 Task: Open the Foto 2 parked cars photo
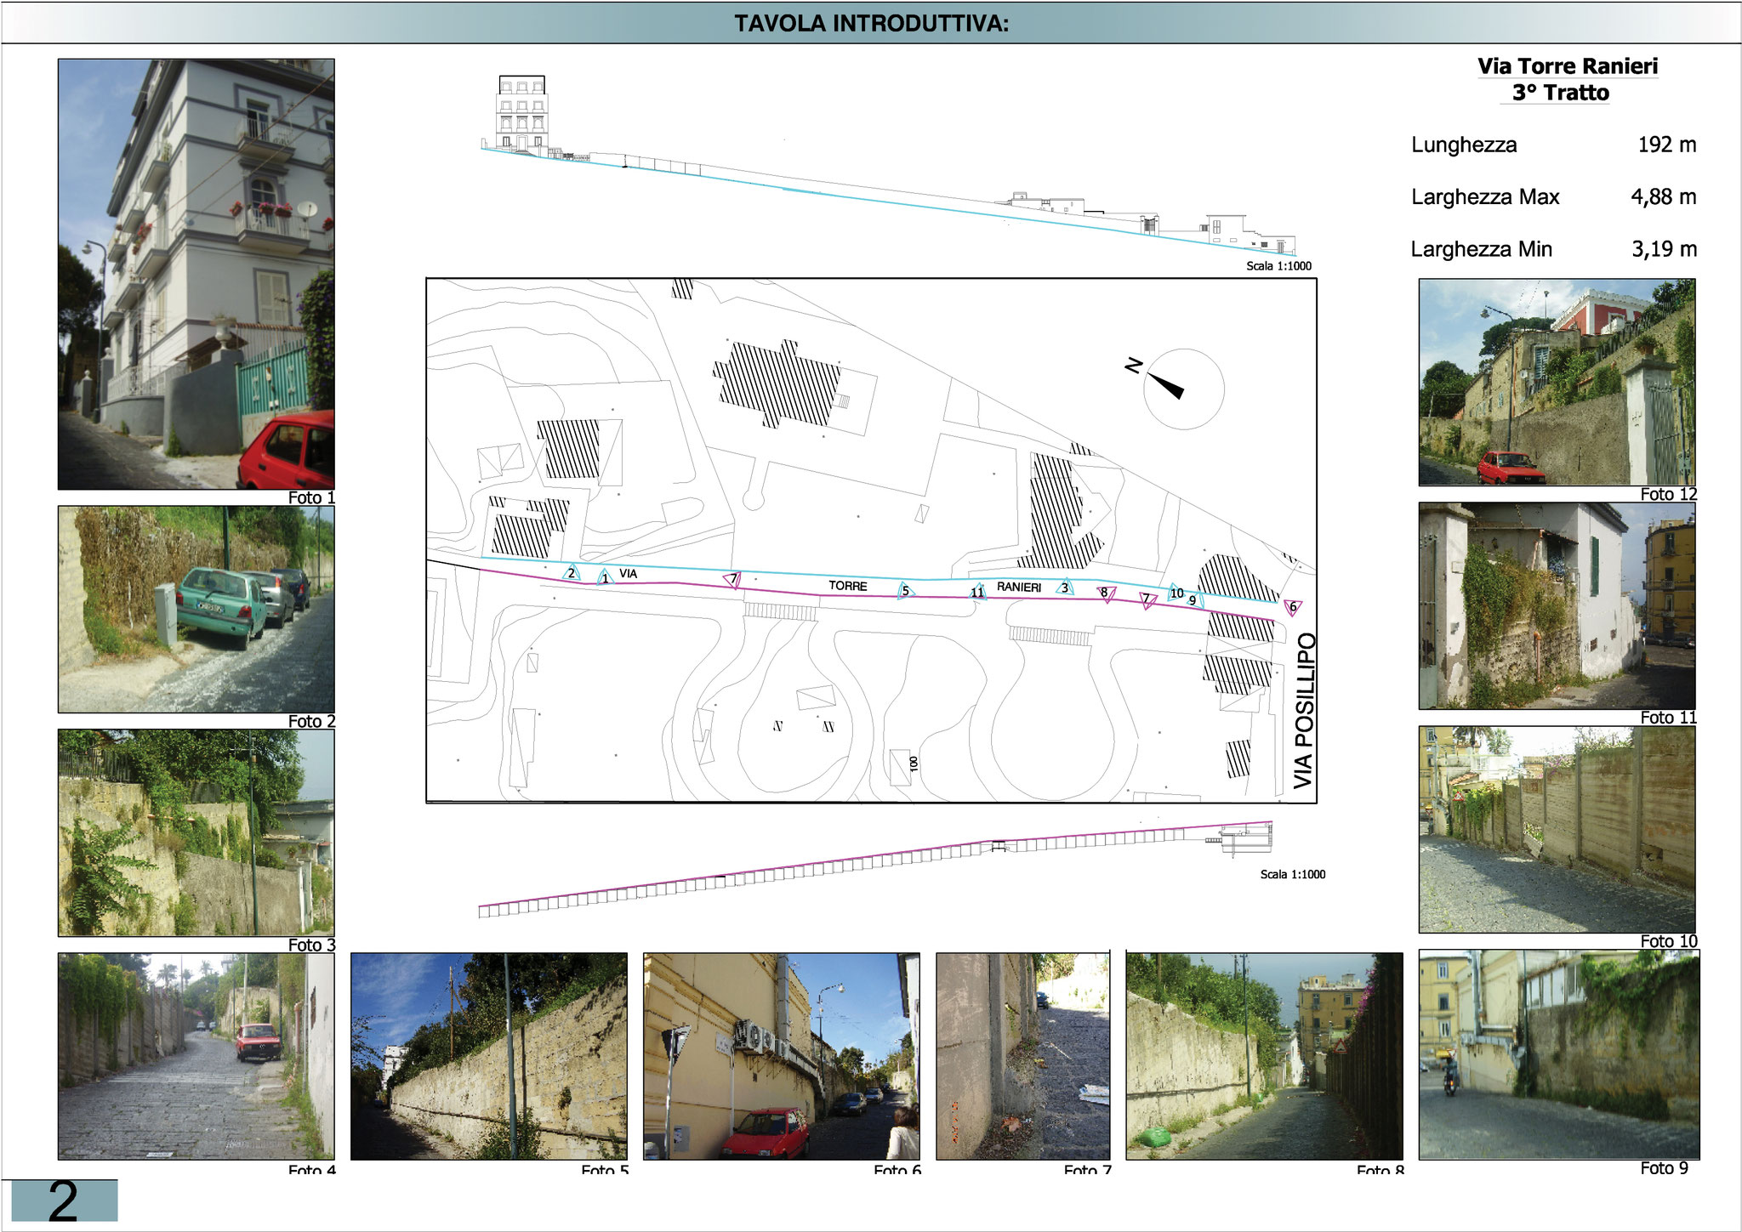point(196,609)
